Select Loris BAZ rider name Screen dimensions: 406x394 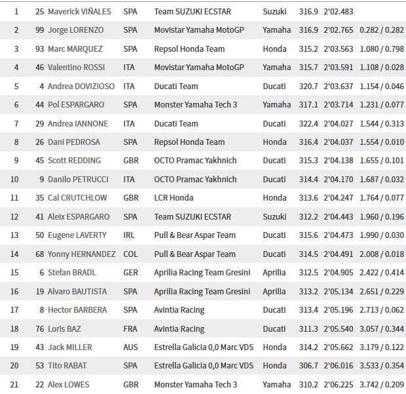(x=64, y=328)
